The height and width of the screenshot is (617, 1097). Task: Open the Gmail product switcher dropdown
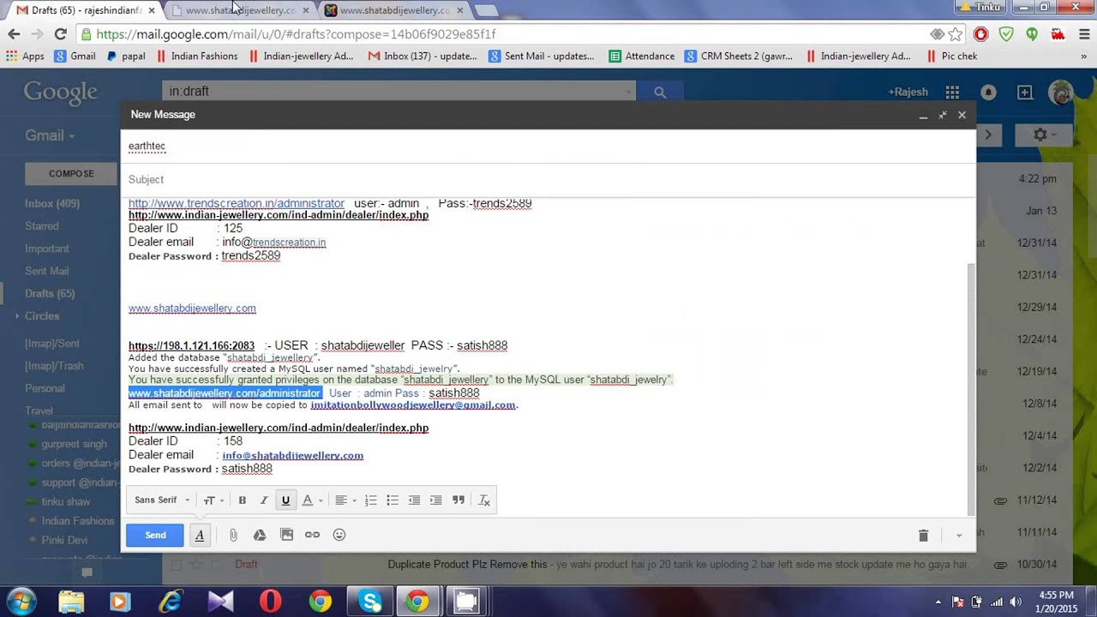tap(49, 135)
